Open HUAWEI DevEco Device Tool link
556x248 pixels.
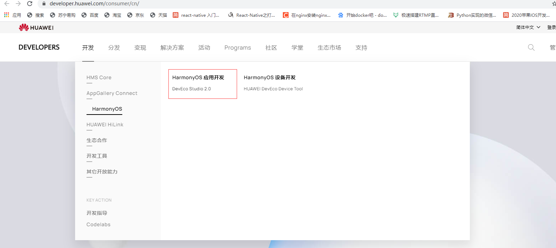[x=273, y=89]
